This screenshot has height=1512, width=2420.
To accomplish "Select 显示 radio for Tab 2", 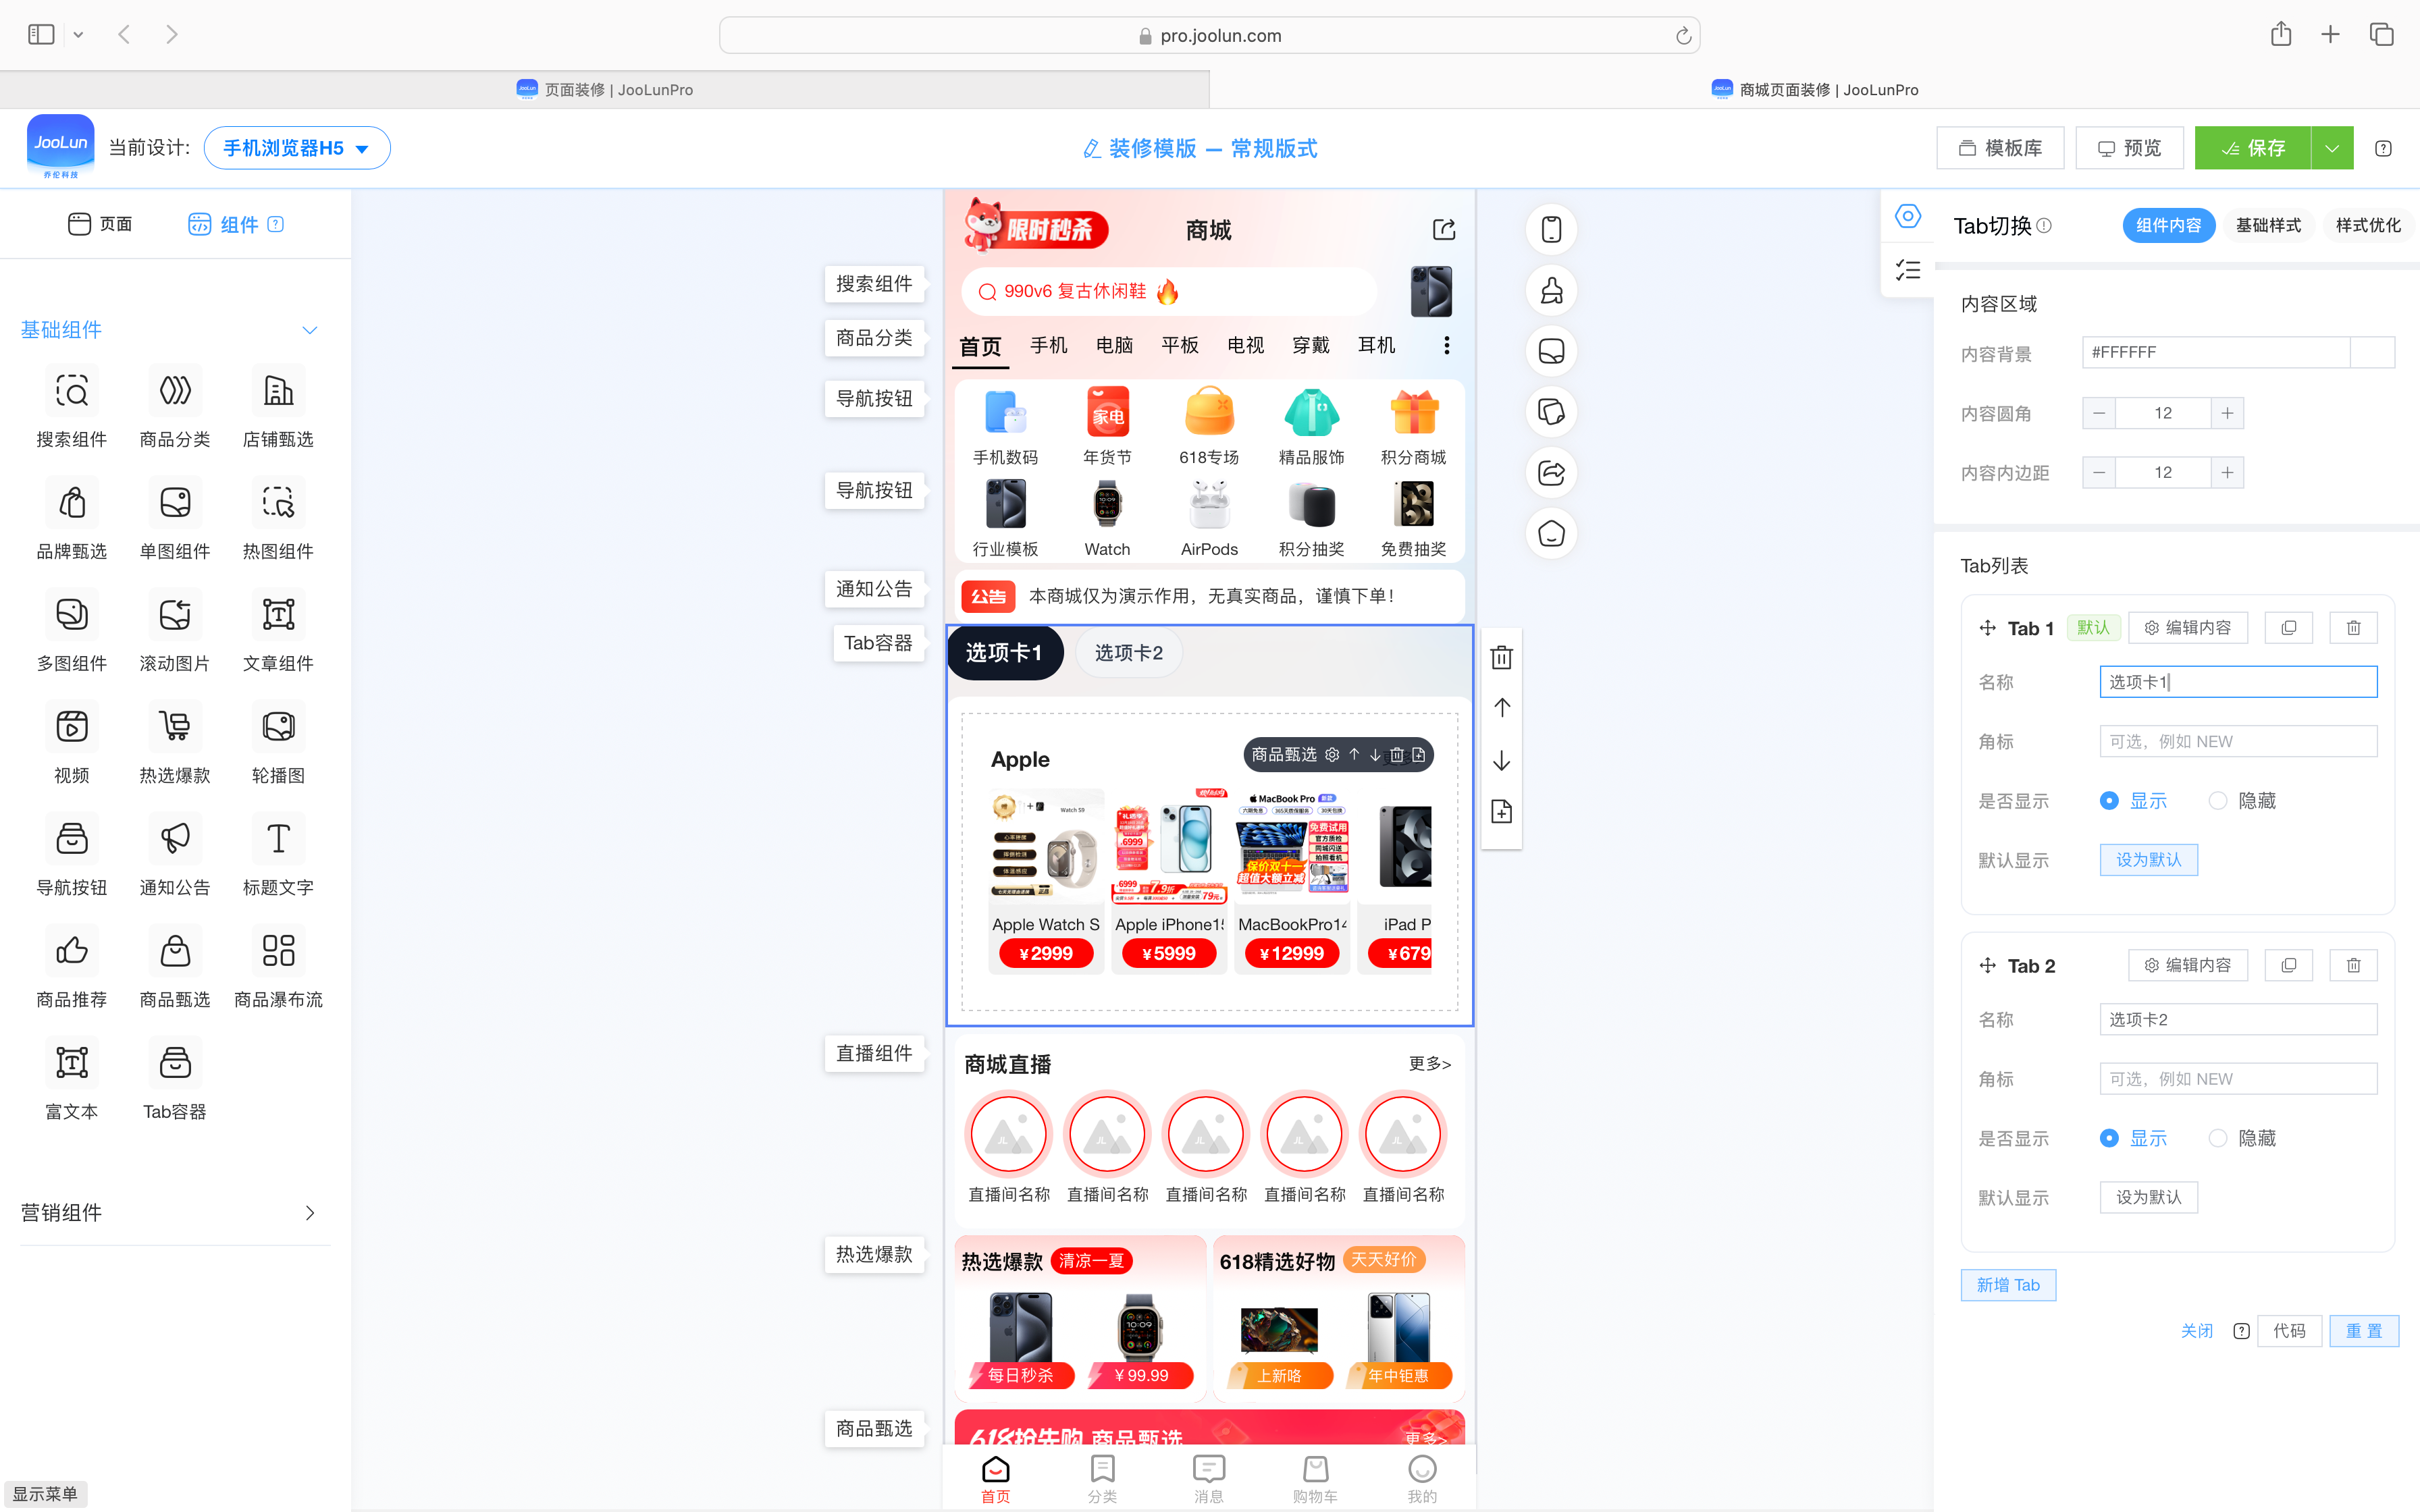I will pos(2109,1139).
